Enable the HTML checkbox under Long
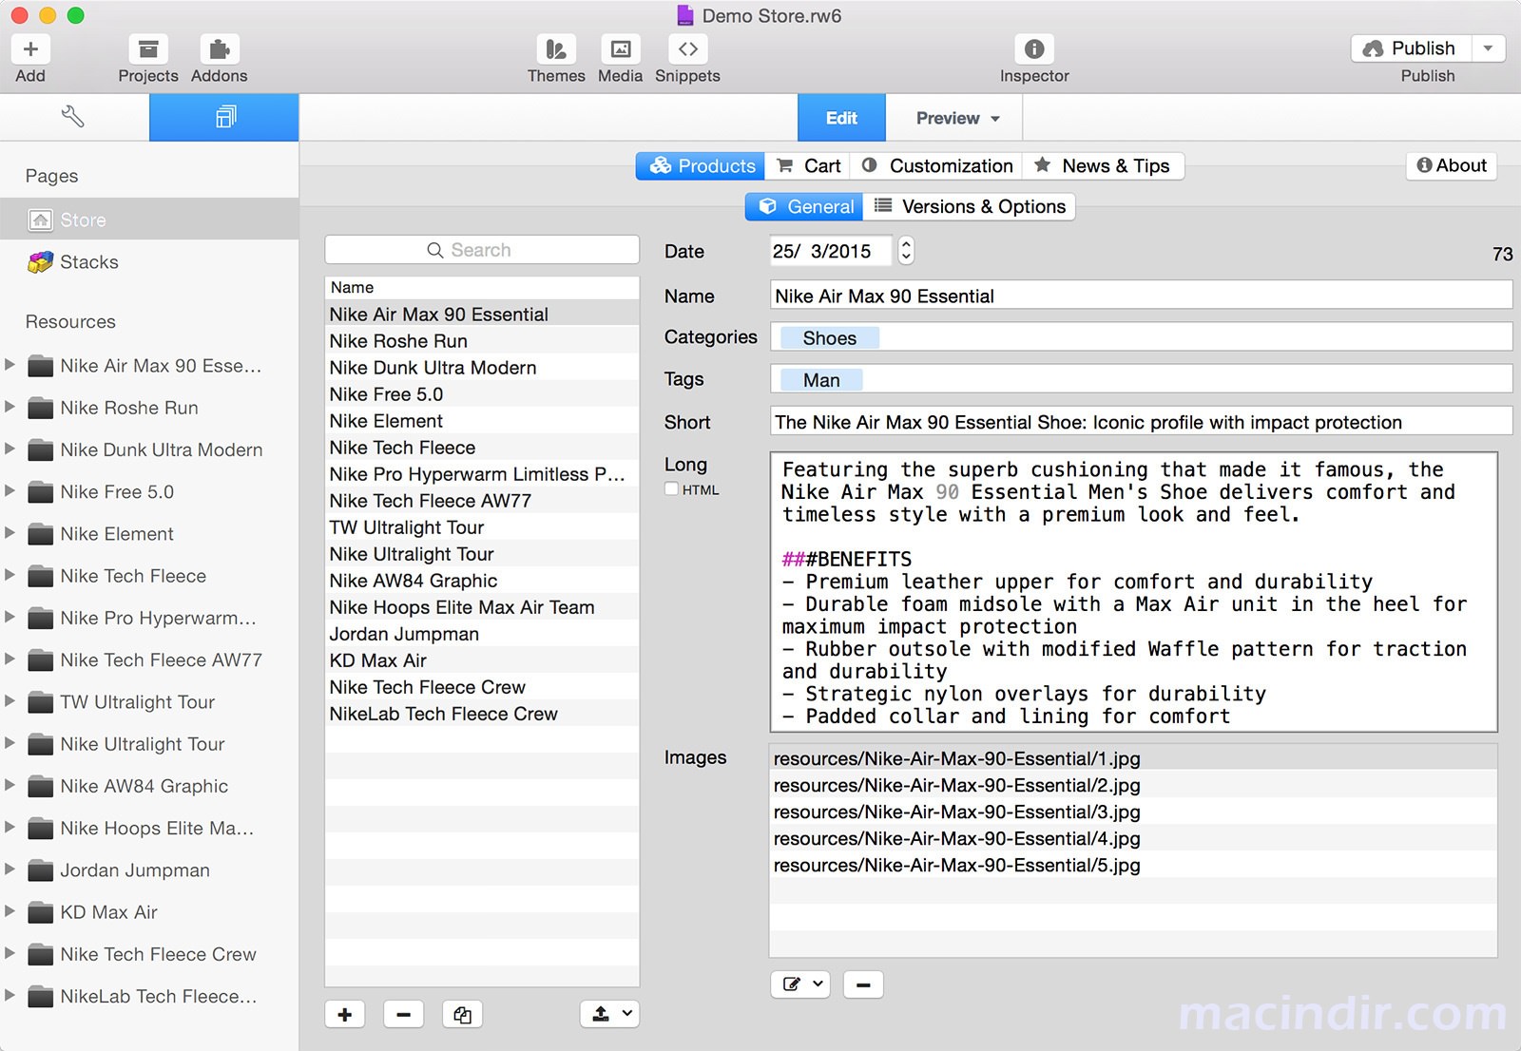 [x=671, y=489]
